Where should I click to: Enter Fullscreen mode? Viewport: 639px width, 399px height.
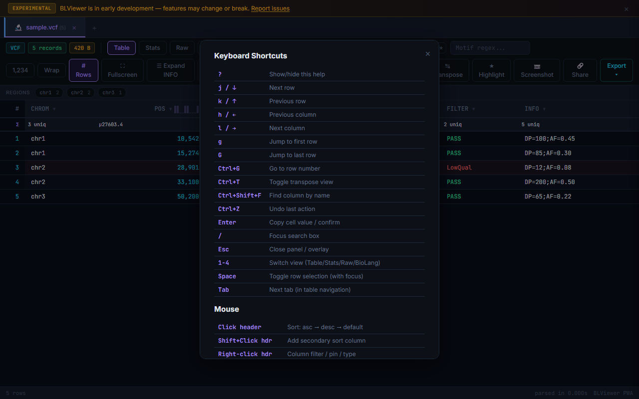click(122, 70)
